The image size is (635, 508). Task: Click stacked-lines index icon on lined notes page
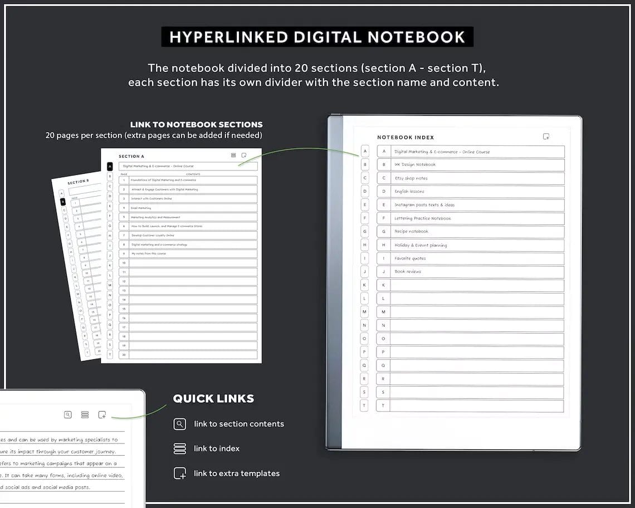85,414
